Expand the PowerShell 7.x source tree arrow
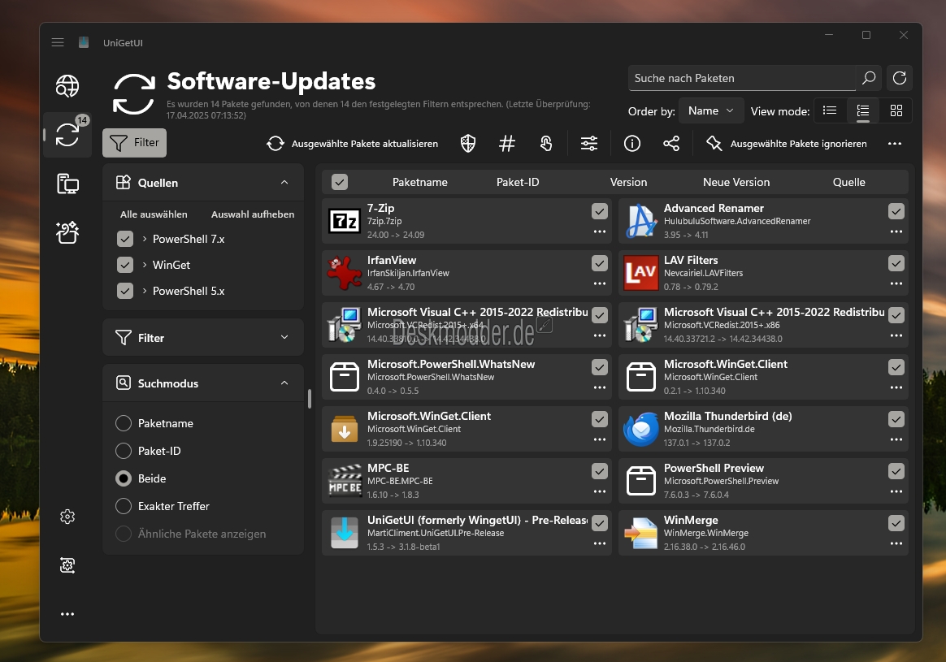Viewport: 946px width, 662px height. pyautogui.click(x=145, y=240)
